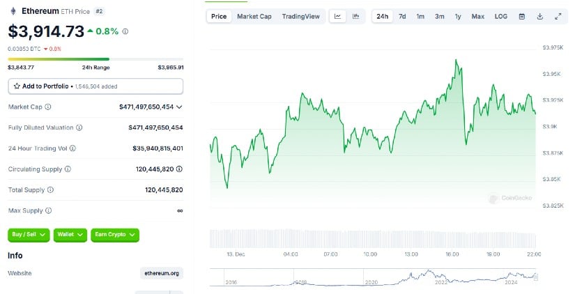Open the Wallet dropdown
The image size is (575, 294).
[70, 235]
